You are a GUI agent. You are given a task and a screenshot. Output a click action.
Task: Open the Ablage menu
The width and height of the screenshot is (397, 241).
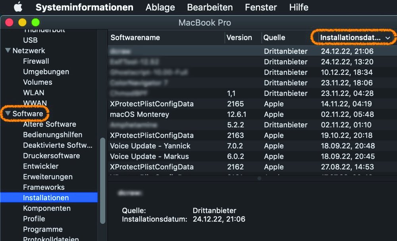pyautogui.click(x=160, y=7)
